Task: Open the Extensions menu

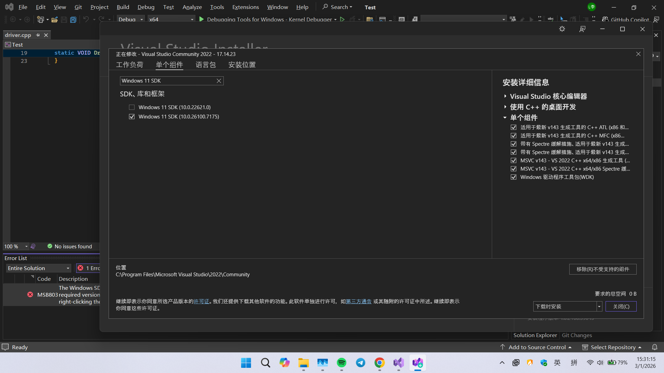Action: coord(245,7)
